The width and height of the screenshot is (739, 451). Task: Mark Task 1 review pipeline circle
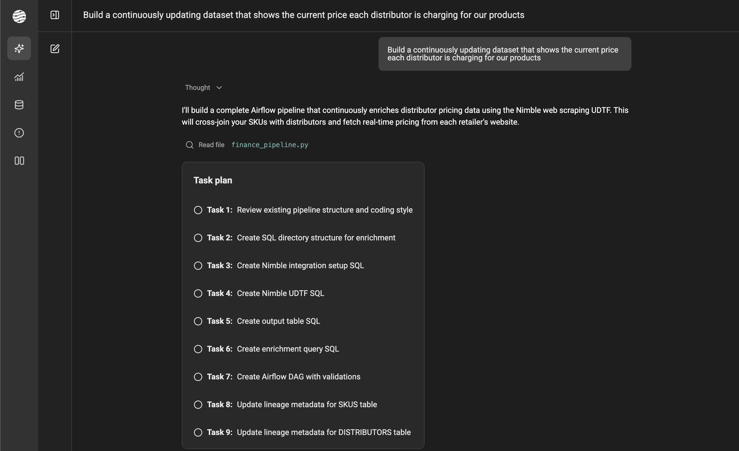(x=198, y=210)
